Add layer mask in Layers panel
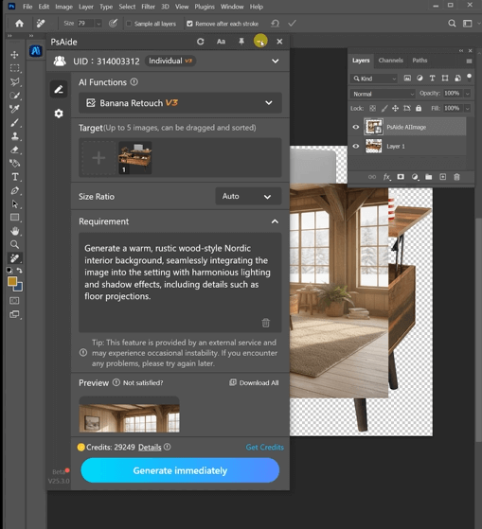This screenshot has height=529, width=482. pyautogui.click(x=401, y=177)
